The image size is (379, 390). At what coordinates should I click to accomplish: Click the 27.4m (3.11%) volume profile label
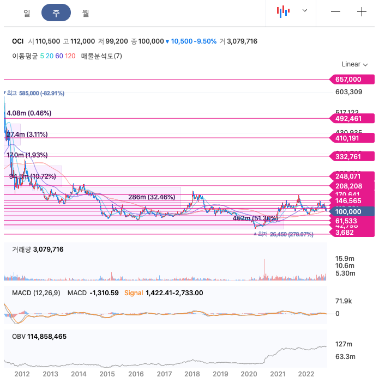coord(27,135)
